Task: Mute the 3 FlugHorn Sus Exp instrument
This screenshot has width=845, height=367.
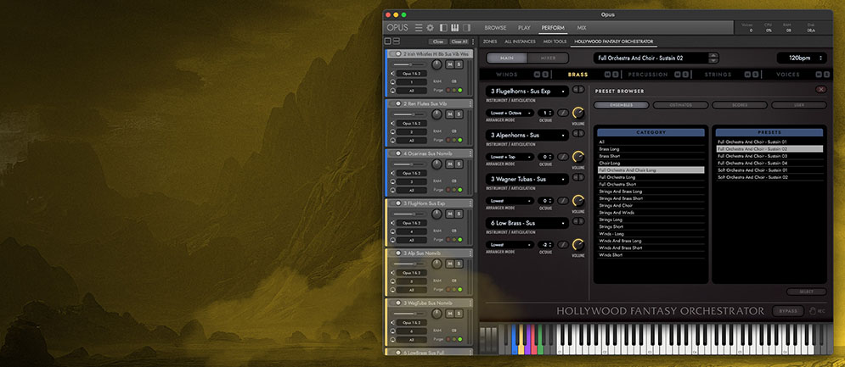Action: [450, 214]
